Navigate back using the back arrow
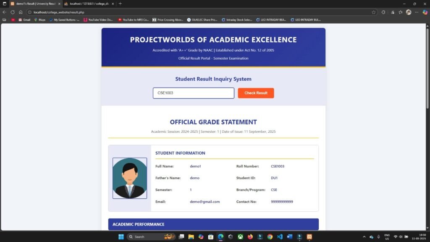The width and height of the screenshot is (430, 242). pos(4,12)
